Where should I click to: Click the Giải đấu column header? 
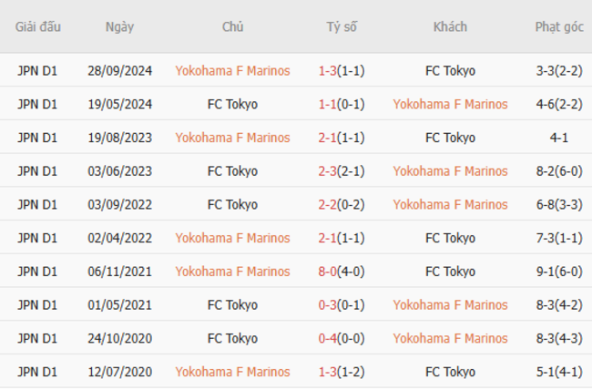coord(37,26)
